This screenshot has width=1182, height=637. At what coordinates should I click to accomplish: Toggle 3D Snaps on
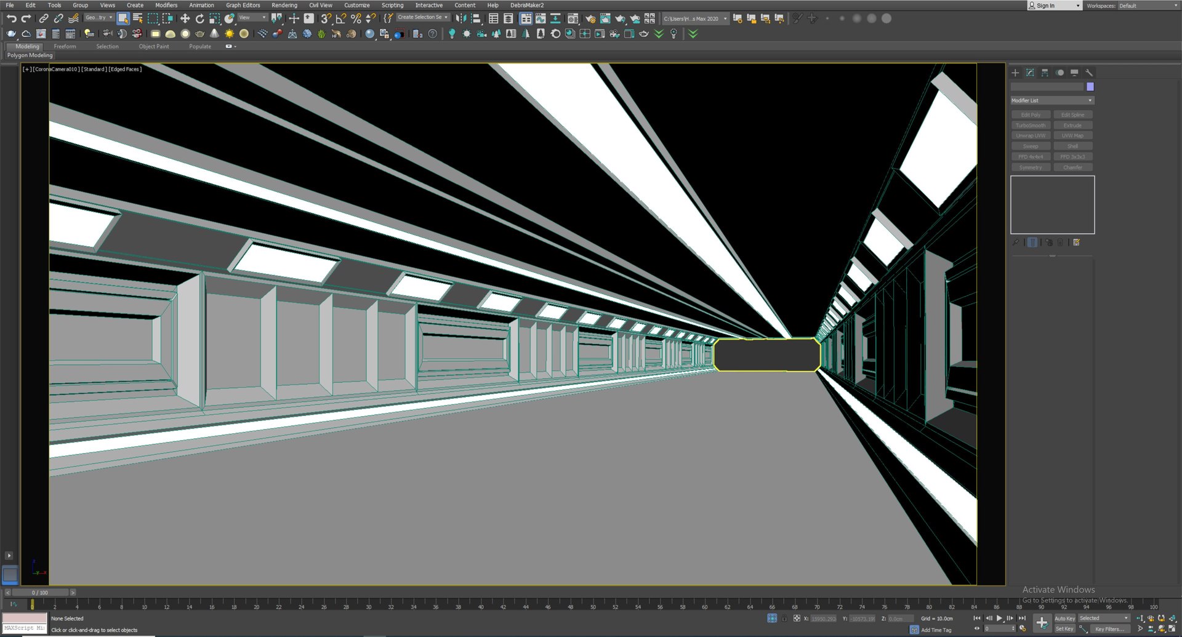click(x=326, y=18)
